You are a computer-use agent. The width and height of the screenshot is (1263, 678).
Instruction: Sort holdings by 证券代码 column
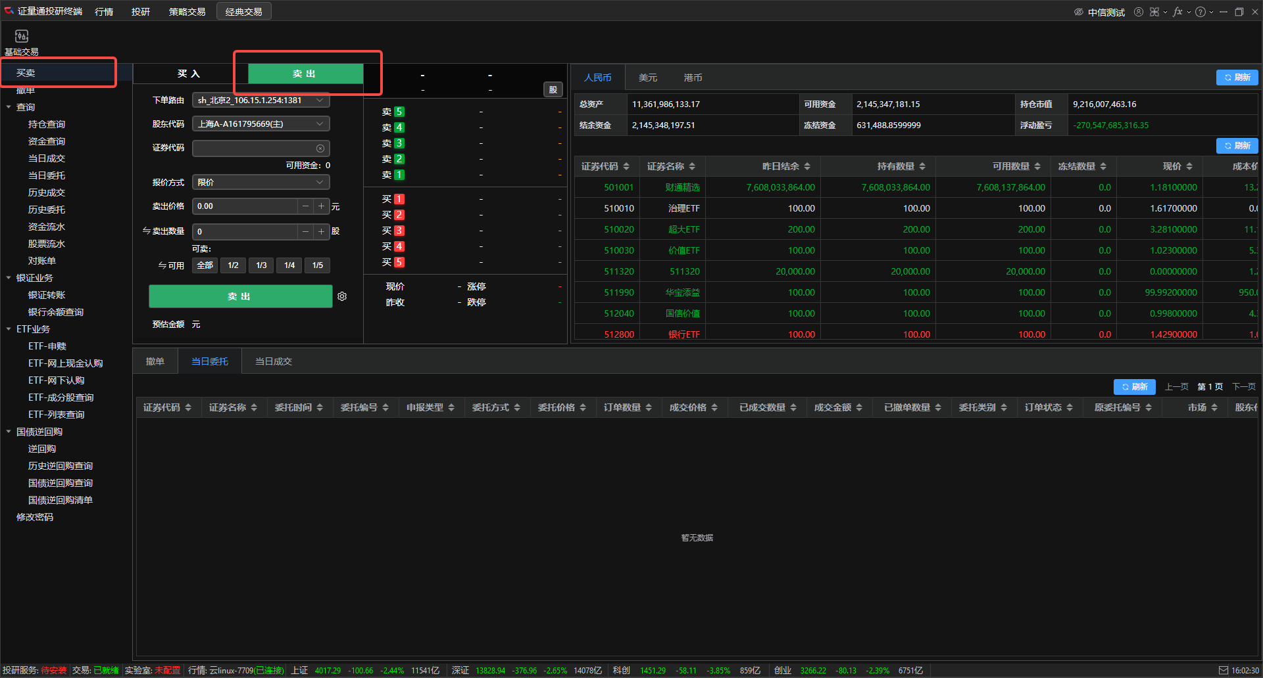pos(605,166)
